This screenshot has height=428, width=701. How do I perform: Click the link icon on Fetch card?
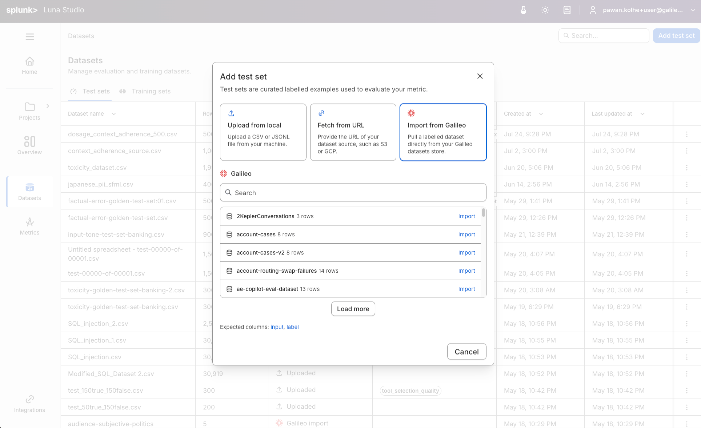[321, 113]
